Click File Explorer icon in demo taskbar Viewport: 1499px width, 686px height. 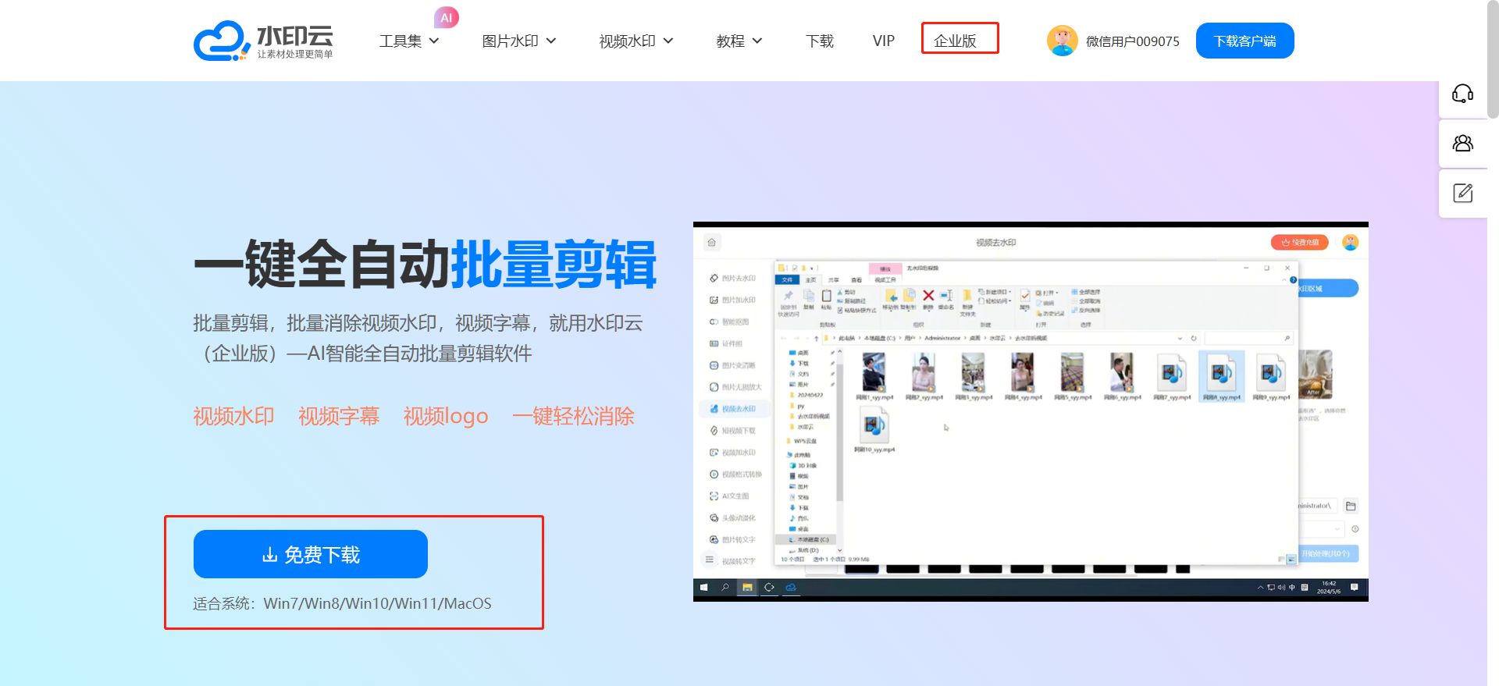pos(747,588)
